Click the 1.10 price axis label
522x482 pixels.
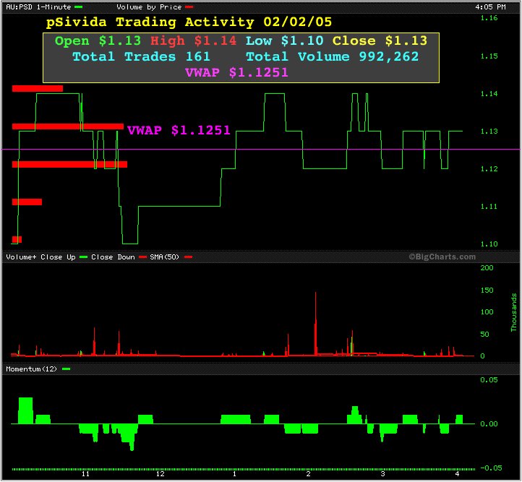pyautogui.click(x=489, y=244)
